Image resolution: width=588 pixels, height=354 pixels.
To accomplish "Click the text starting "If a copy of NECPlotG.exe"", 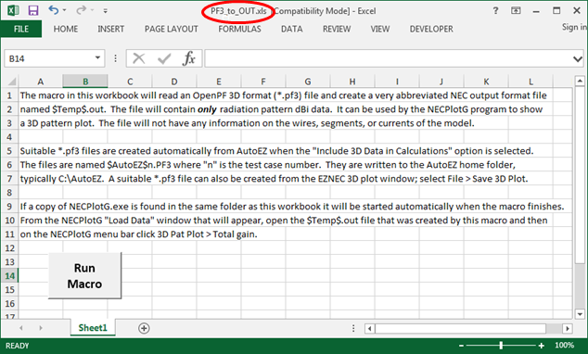I will click(292, 207).
